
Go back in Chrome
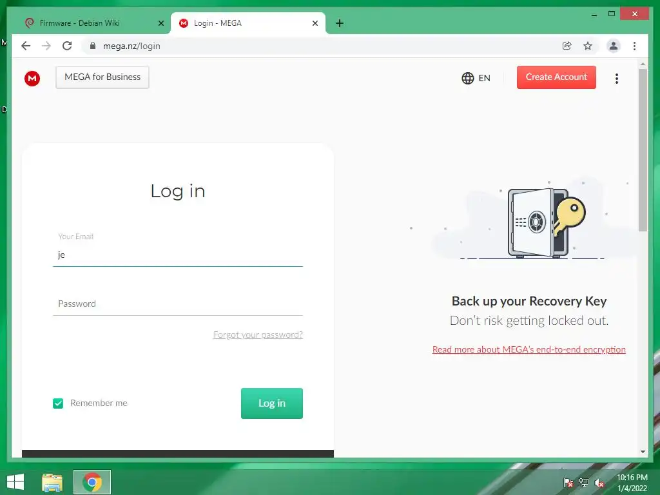point(26,46)
